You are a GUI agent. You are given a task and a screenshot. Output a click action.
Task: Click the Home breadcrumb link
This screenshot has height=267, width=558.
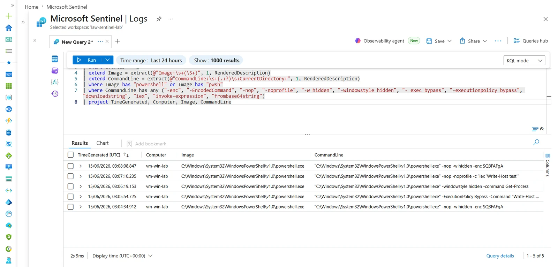click(31, 7)
